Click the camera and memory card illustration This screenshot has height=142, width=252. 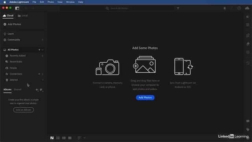pos(107,67)
